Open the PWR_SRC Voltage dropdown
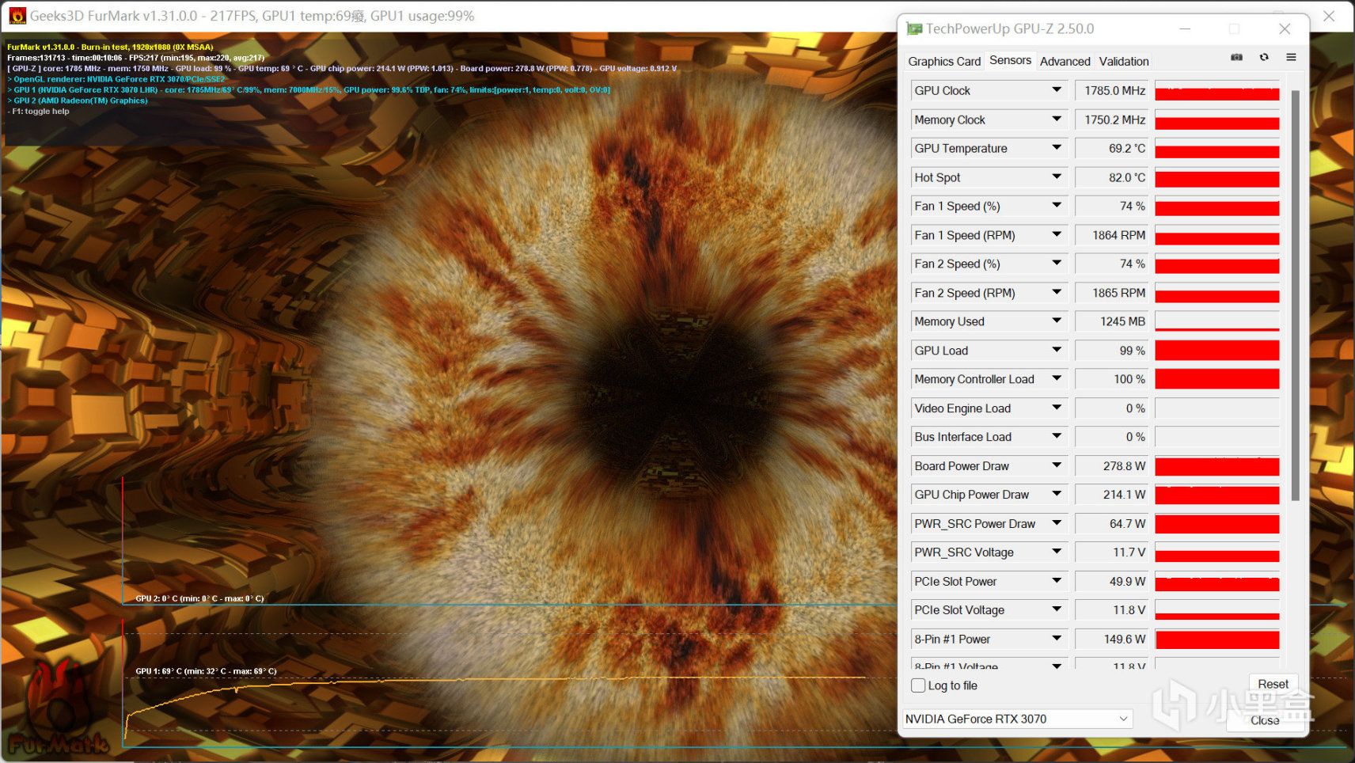Viewport: 1355px width, 763px height. point(1057,552)
